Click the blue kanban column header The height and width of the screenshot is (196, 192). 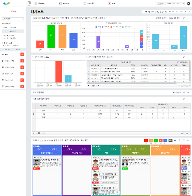(47, 150)
